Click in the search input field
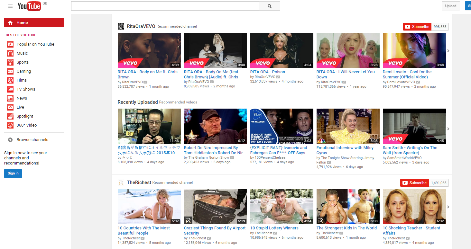 [165, 6]
